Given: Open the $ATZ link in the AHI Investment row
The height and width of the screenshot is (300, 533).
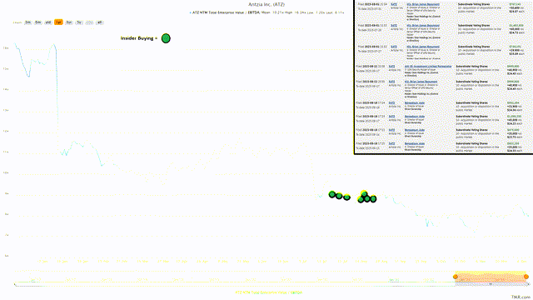Looking at the screenshot, I should pos(391,67).
